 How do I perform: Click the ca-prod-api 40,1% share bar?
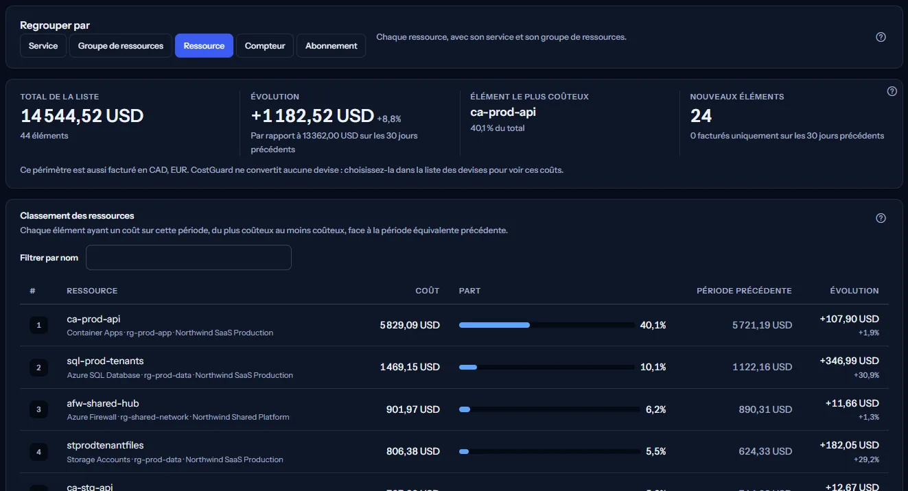tap(547, 325)
